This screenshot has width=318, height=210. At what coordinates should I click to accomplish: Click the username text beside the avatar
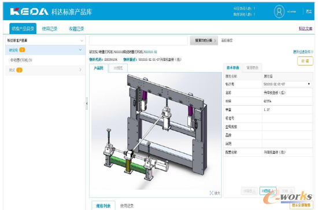(291, 12)
